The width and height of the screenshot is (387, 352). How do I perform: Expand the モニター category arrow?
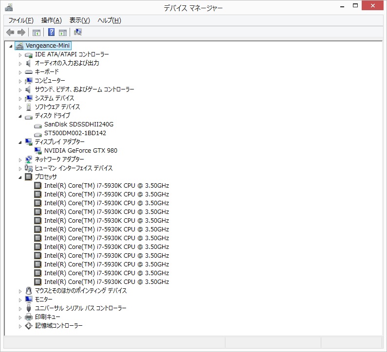[20, 300]
